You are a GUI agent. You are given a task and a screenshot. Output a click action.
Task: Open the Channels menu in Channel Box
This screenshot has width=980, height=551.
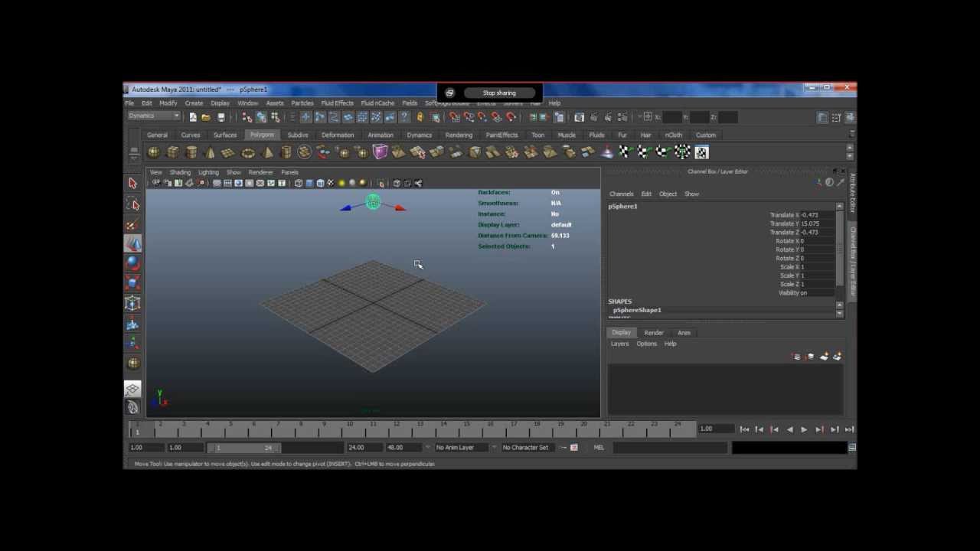point(621,194)
